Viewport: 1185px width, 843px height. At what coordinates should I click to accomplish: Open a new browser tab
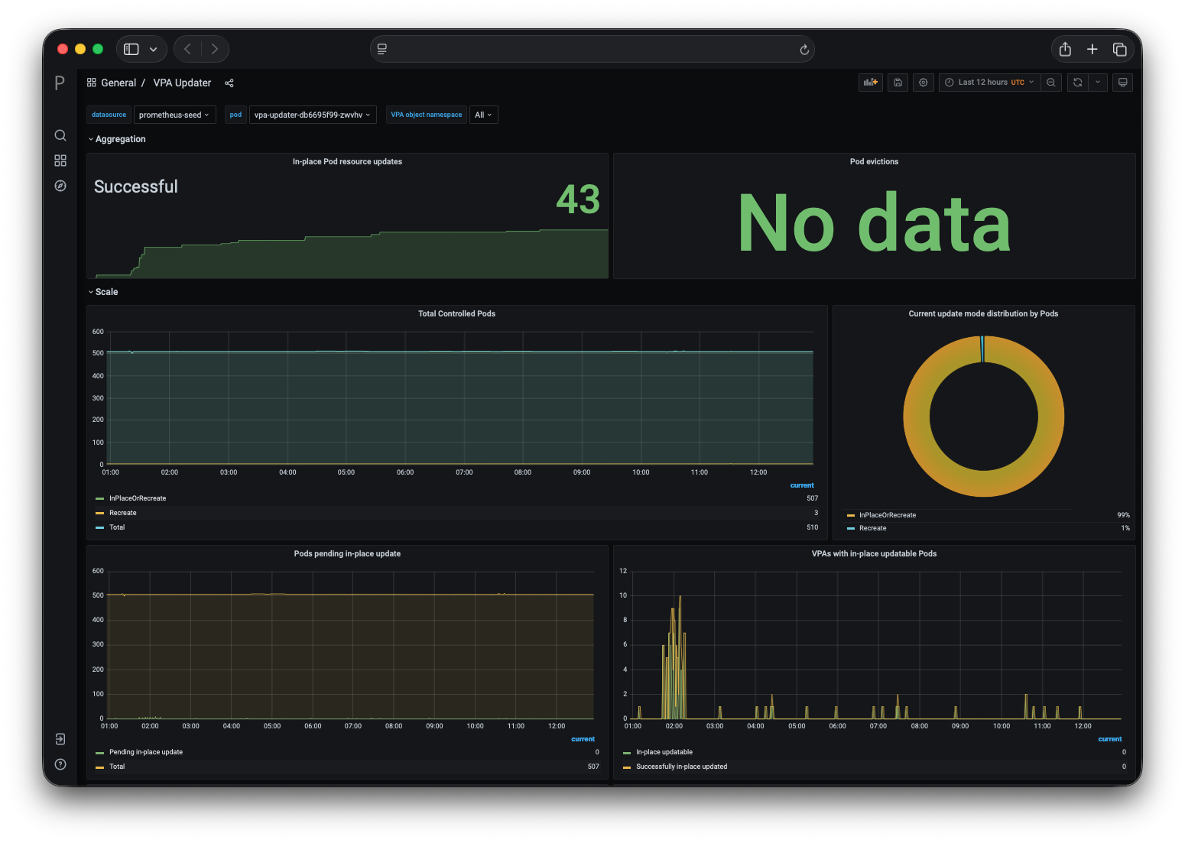[1092, 49]
